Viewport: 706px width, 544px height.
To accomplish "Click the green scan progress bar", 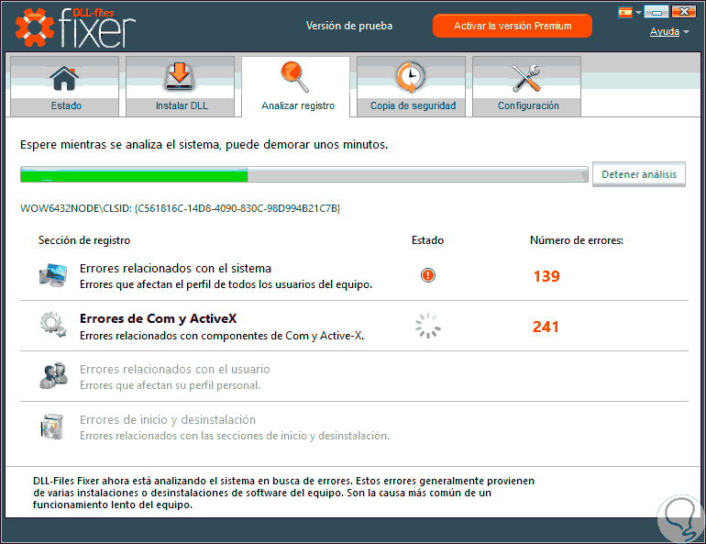I will (x=303, y=174).
